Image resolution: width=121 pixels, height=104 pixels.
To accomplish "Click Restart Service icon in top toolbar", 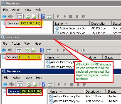I will [84, 16].
